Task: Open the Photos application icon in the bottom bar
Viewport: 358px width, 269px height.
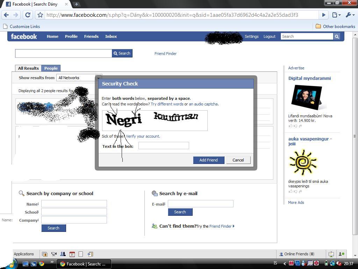Action: (45, 254)
